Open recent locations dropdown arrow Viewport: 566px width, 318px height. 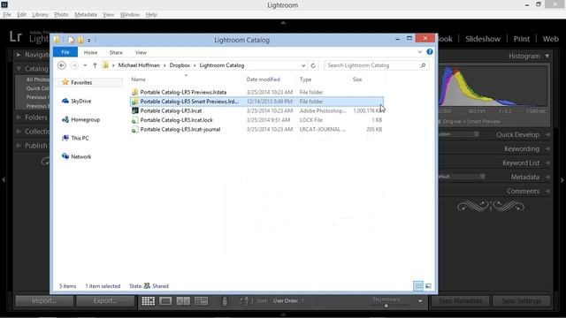(85, 65)
